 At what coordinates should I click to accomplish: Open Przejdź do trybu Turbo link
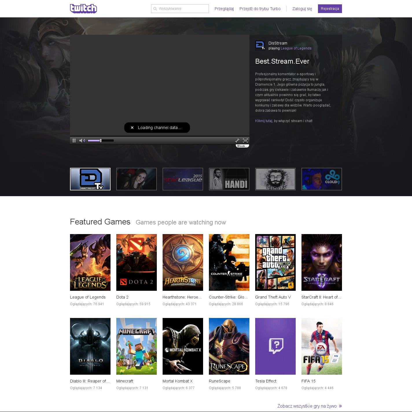260,9
